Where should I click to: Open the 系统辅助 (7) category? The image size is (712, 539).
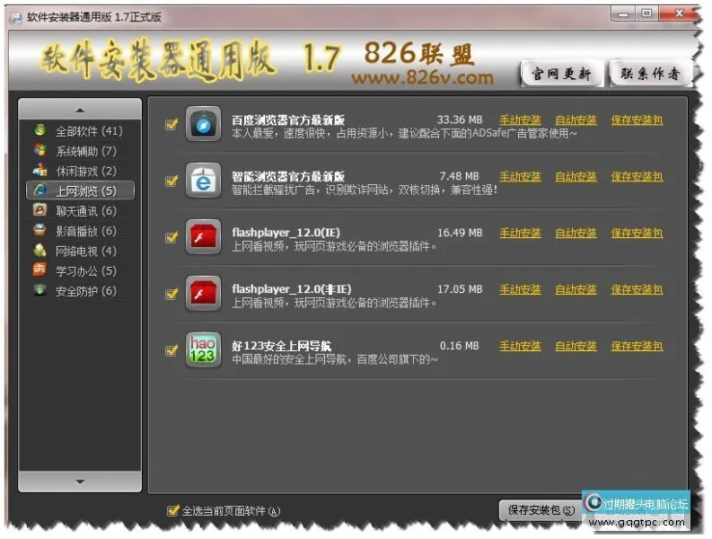pyautogui.click(x=81, y=151)
